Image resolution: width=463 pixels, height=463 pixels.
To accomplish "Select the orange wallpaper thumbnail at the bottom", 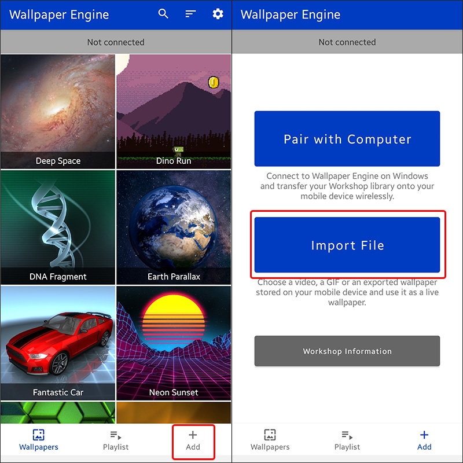I will point(174,413).
